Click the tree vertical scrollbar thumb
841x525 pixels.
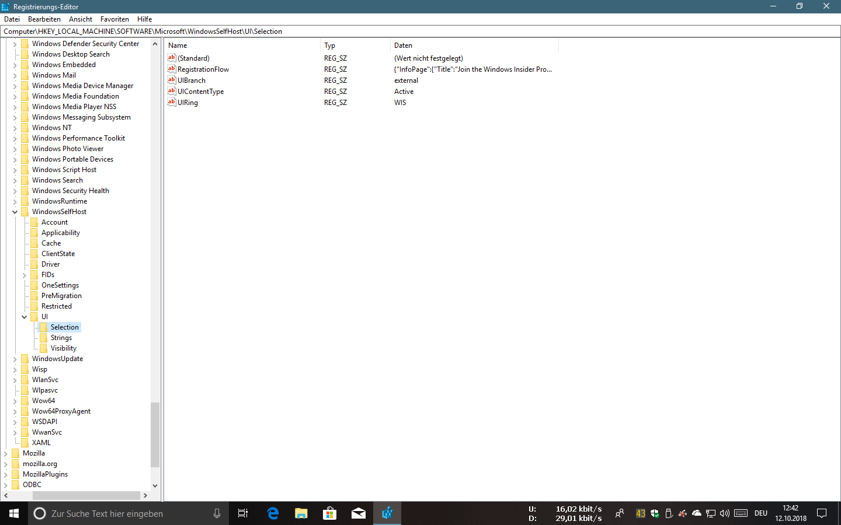point(155,435)
